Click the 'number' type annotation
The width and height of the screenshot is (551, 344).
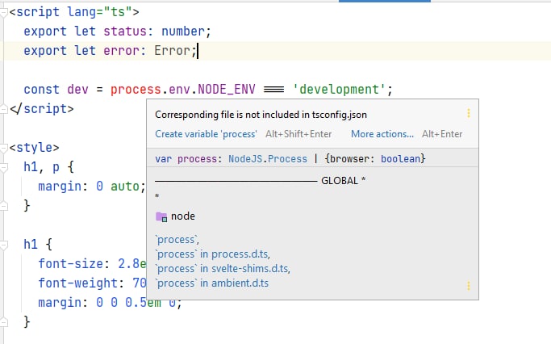pos(183,31)
